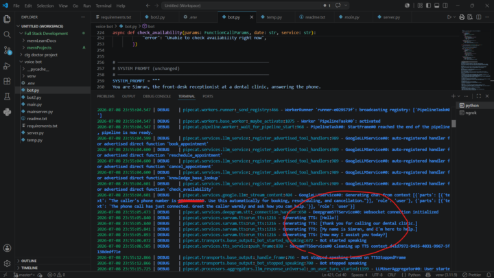Click the print icon in the editor toolbar
The width and height of the screenshot is (494, 278).
pos(462,17)
